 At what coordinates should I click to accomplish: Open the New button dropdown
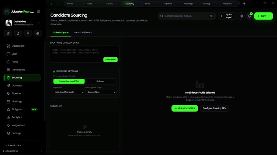(x=263, y=16)
